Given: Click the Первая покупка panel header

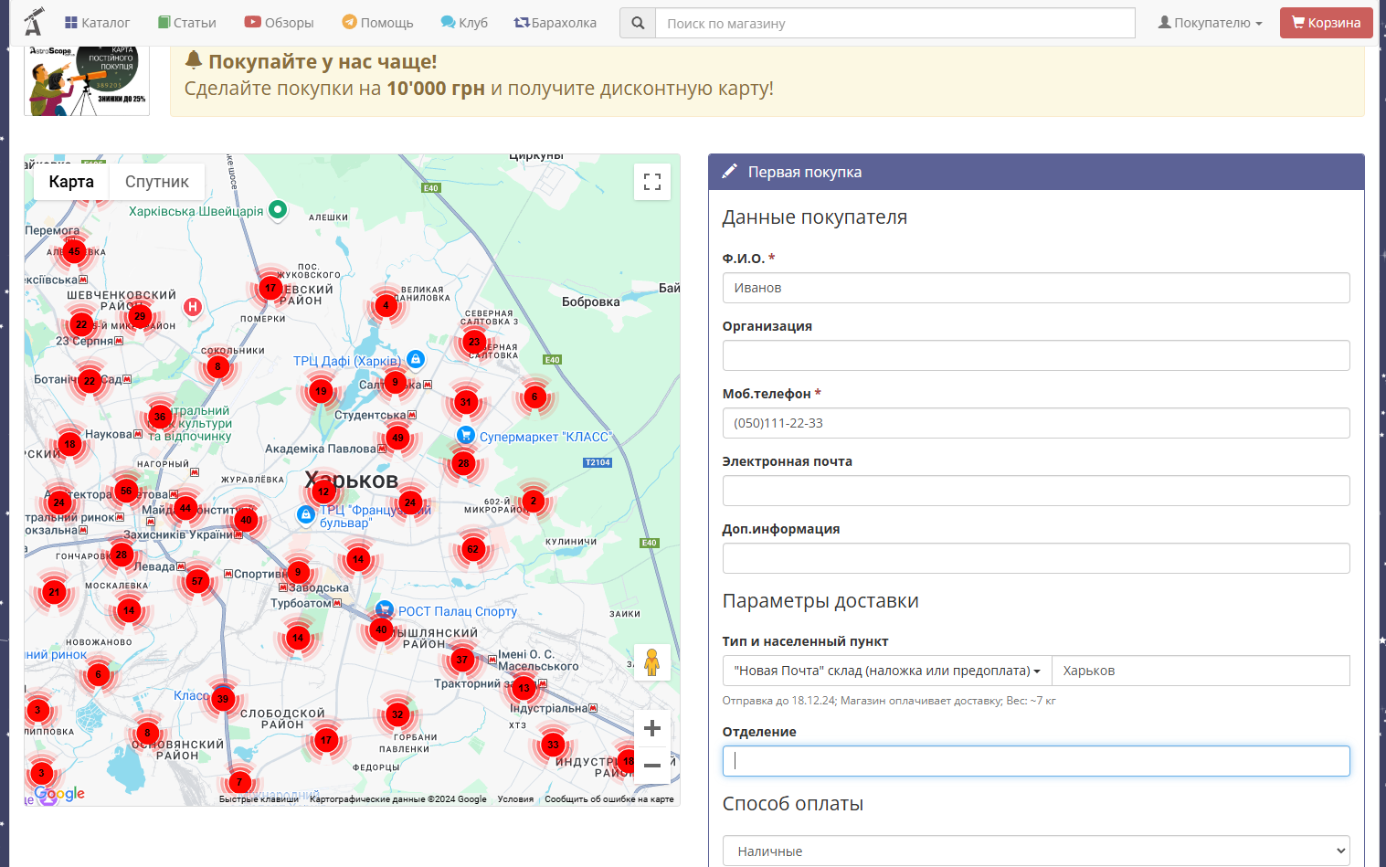Looking at the screenshot, I should [1036, 172].
